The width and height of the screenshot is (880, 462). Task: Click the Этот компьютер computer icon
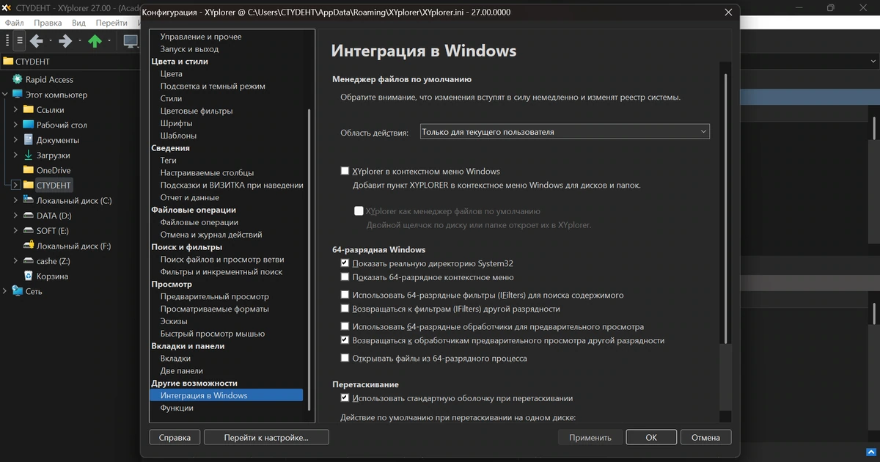coord(18,95)
